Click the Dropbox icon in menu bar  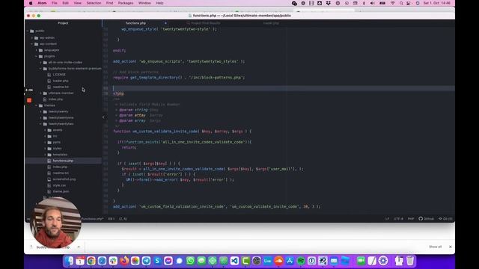[329, 3]
